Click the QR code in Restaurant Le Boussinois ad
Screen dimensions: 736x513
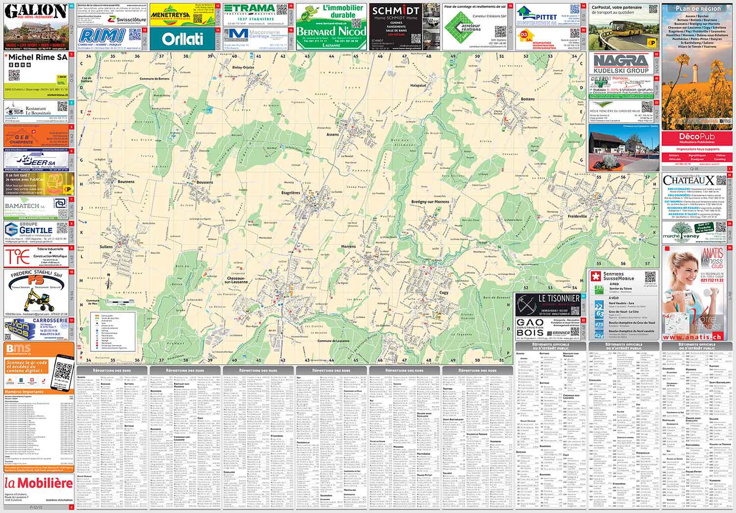62,107
